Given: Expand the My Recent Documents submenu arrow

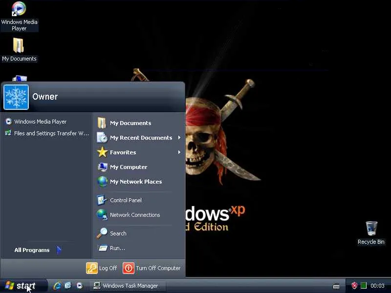Looking at the screenshot, I should point(179,138).
